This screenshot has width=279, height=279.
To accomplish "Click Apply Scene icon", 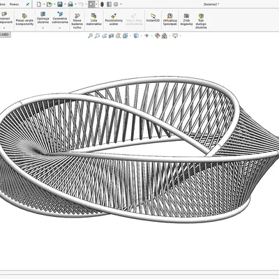I will (x=165, y=36).
